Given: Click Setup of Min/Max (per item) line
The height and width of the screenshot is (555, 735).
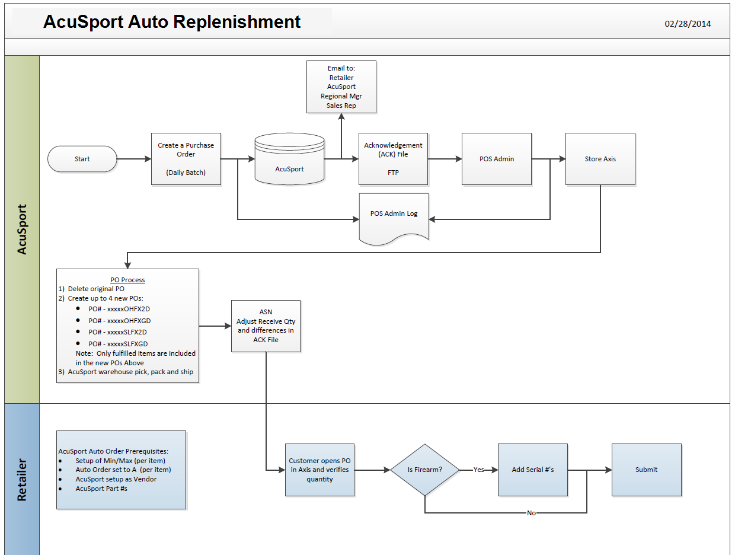Looking at the screenshot, I should click(x=120, y=461).
